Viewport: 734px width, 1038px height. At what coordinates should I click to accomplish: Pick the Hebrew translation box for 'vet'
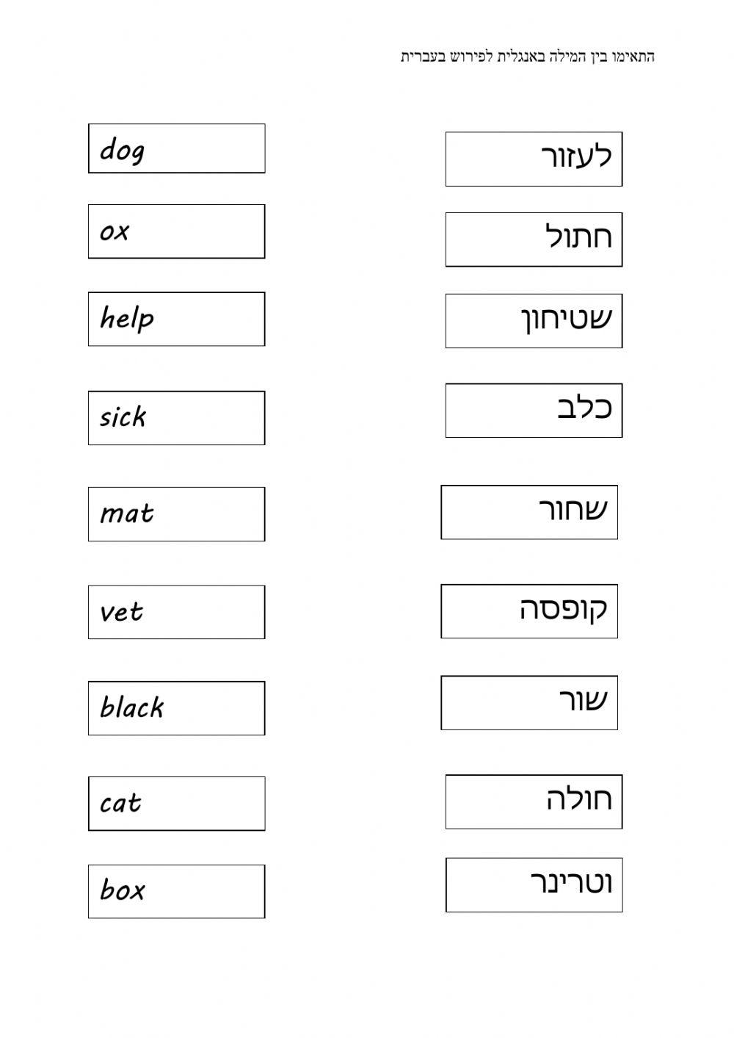click(534, 884)
